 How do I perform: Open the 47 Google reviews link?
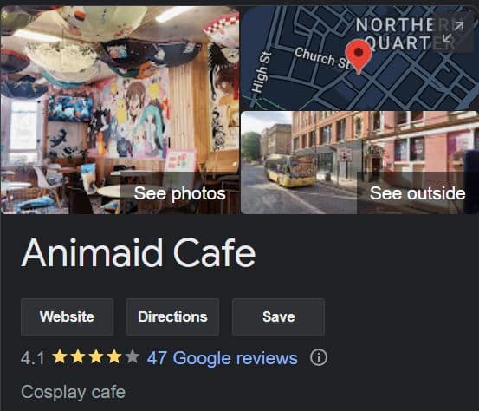coord(222,358)
